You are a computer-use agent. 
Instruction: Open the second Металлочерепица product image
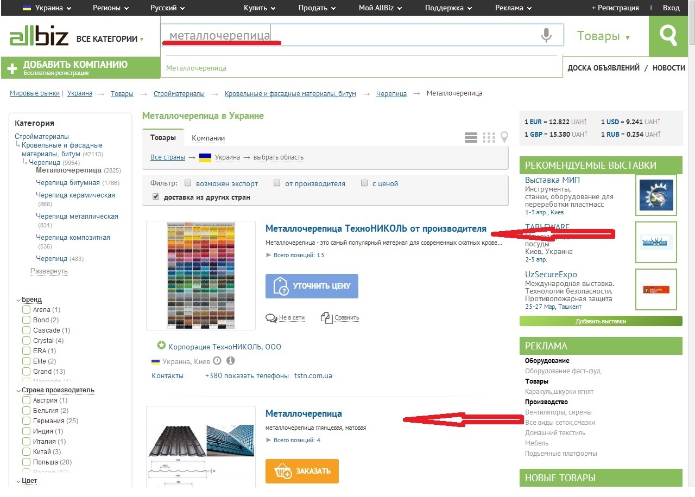201,447
